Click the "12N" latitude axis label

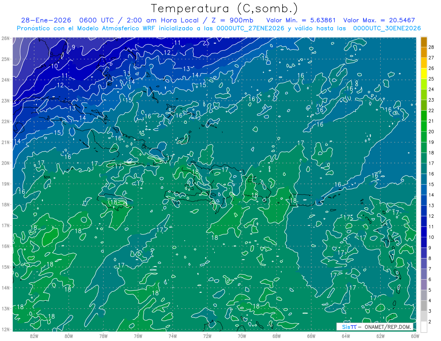[x=6, y=329]
